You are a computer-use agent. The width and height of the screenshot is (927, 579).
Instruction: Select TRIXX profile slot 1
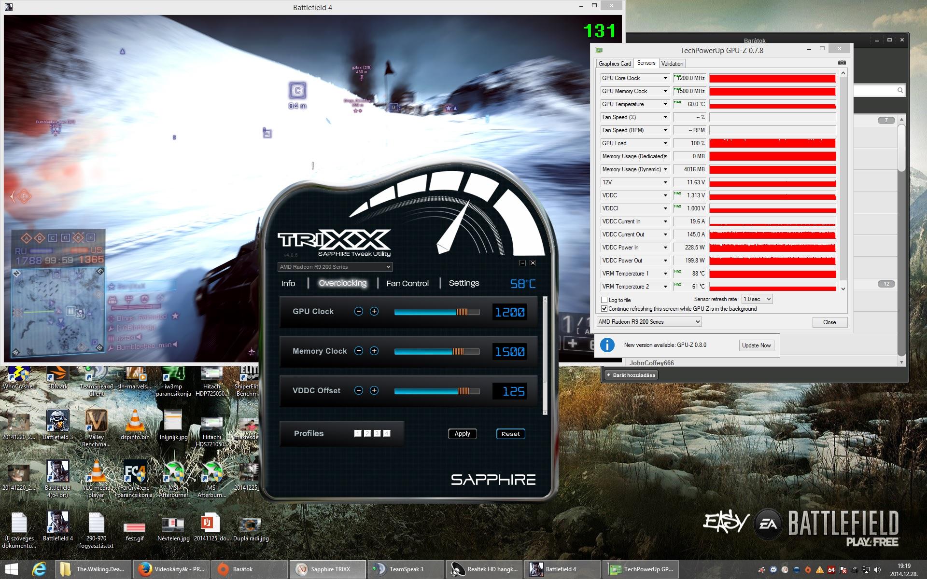click(x=358, y=433)
